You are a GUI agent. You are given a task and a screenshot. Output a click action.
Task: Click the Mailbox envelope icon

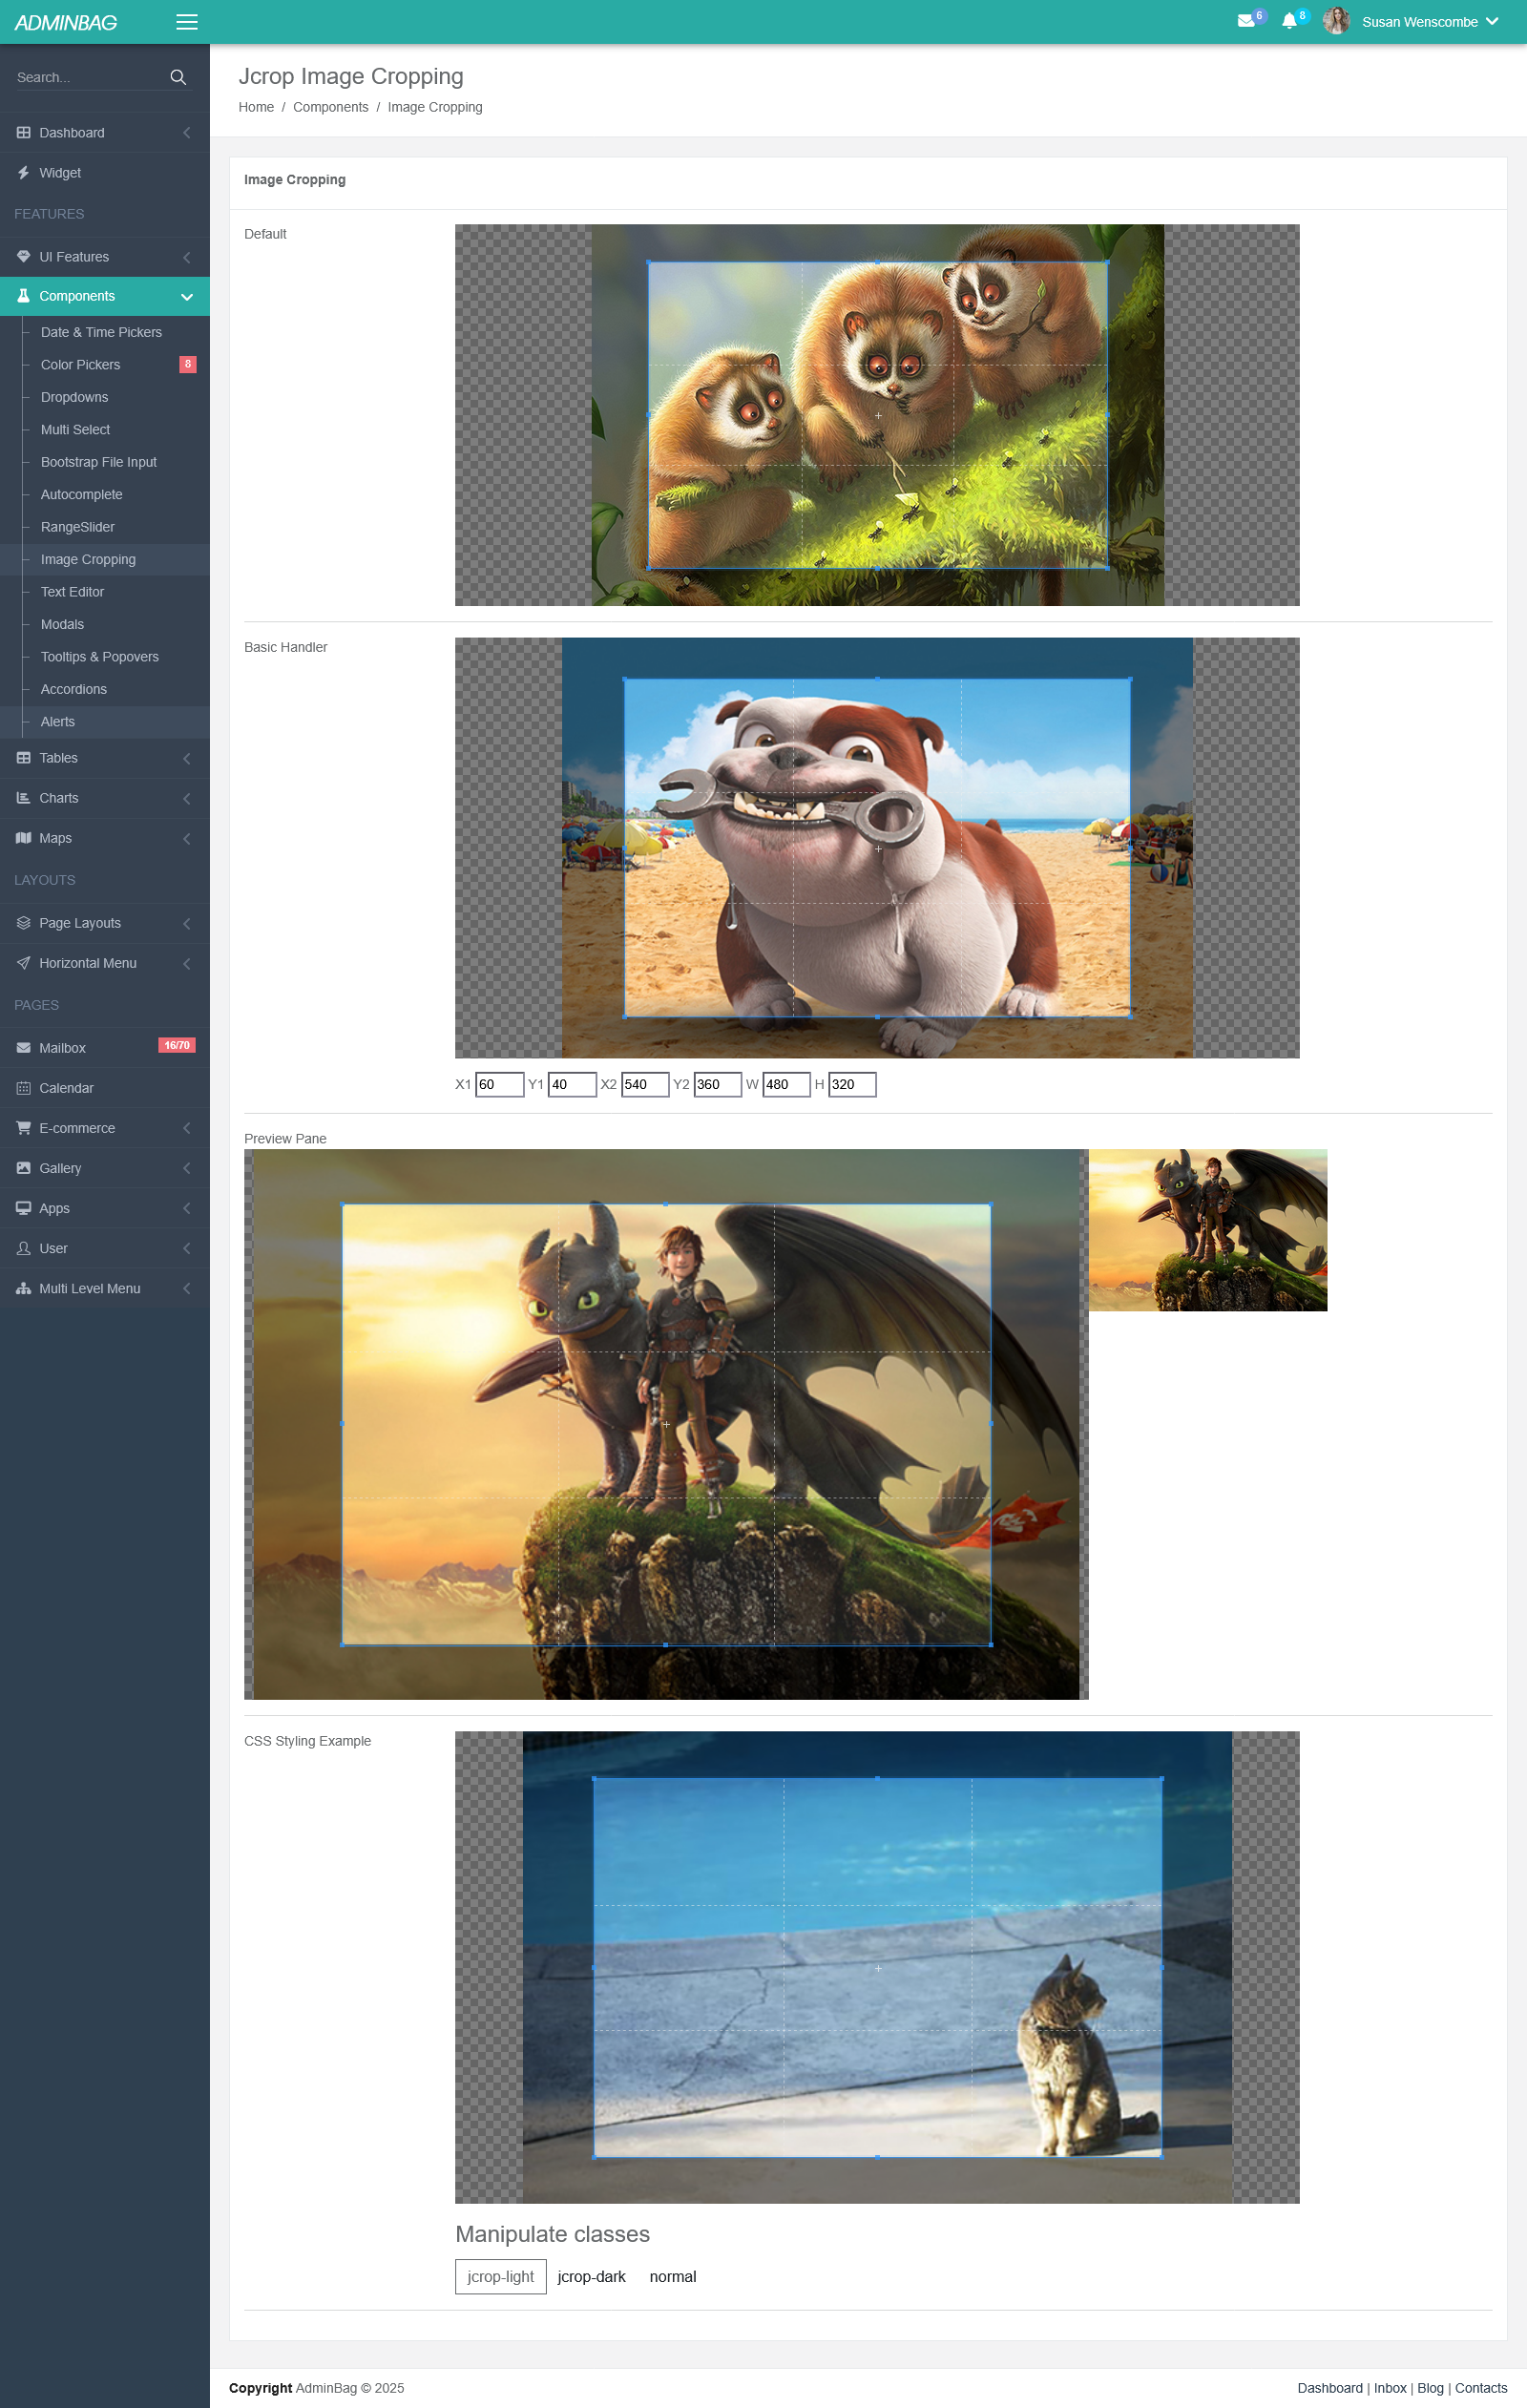coord(23,1048)
